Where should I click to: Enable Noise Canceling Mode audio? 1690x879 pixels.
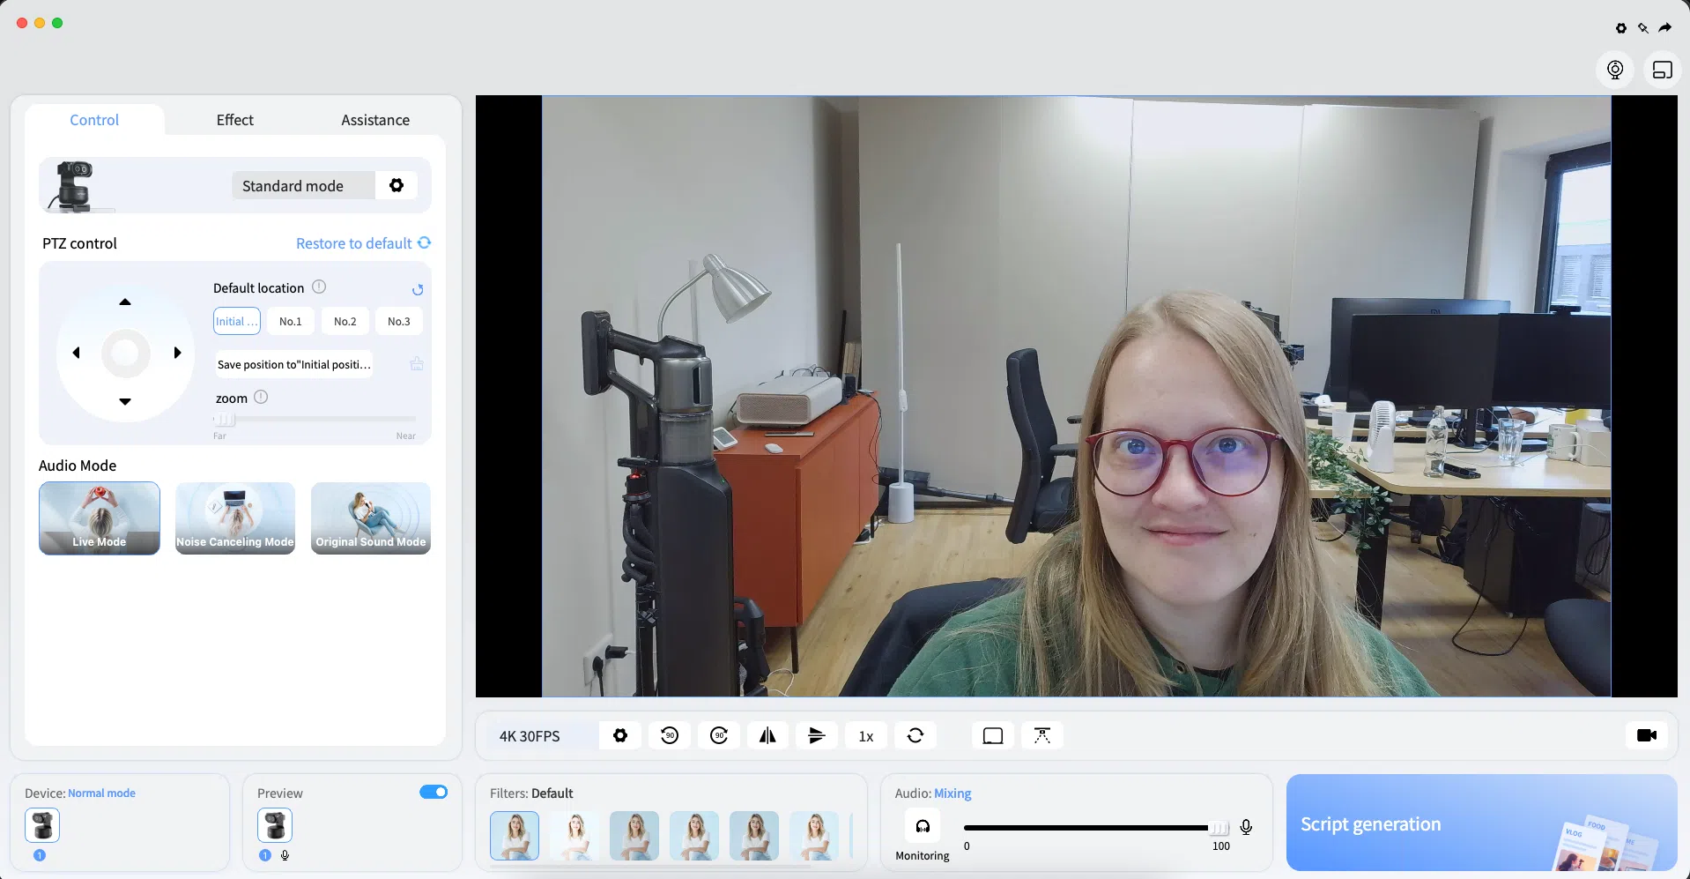click(235, 518)
